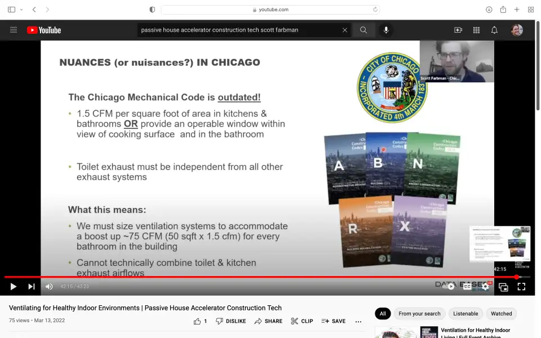Click the video progress bar scrubber
The height and width of the screenshot is (338, 541).
pos(517,277)
